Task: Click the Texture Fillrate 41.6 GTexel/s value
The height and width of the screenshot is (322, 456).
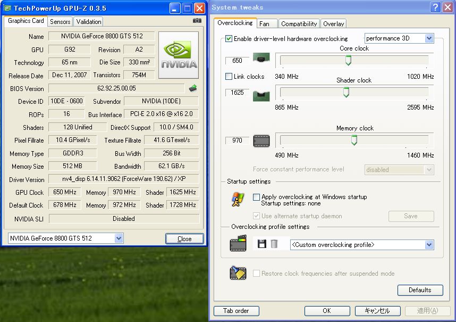Action: [172, 140]
